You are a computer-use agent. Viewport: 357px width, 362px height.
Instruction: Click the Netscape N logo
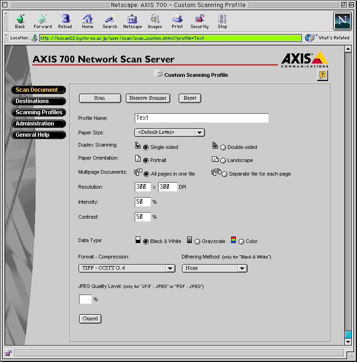[x=342, y=21]
